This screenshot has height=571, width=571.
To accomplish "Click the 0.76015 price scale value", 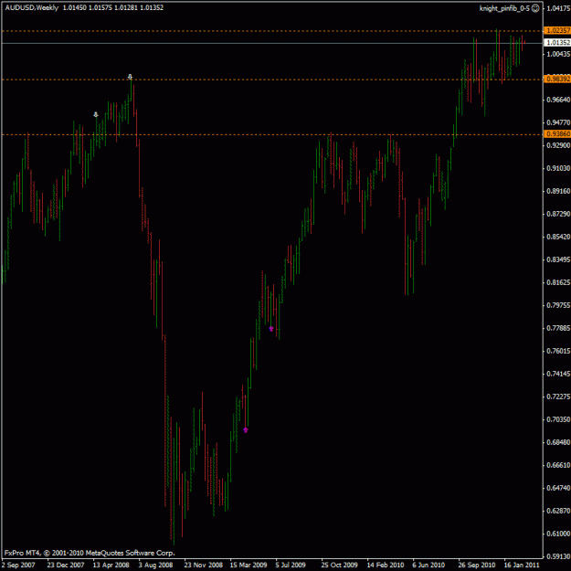I will 558,351.
